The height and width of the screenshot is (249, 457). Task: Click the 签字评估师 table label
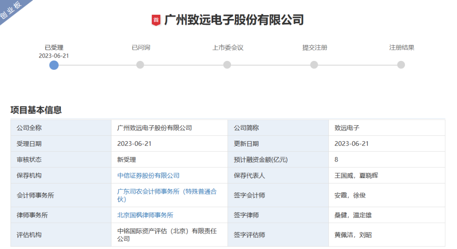(x=249, y=235)
